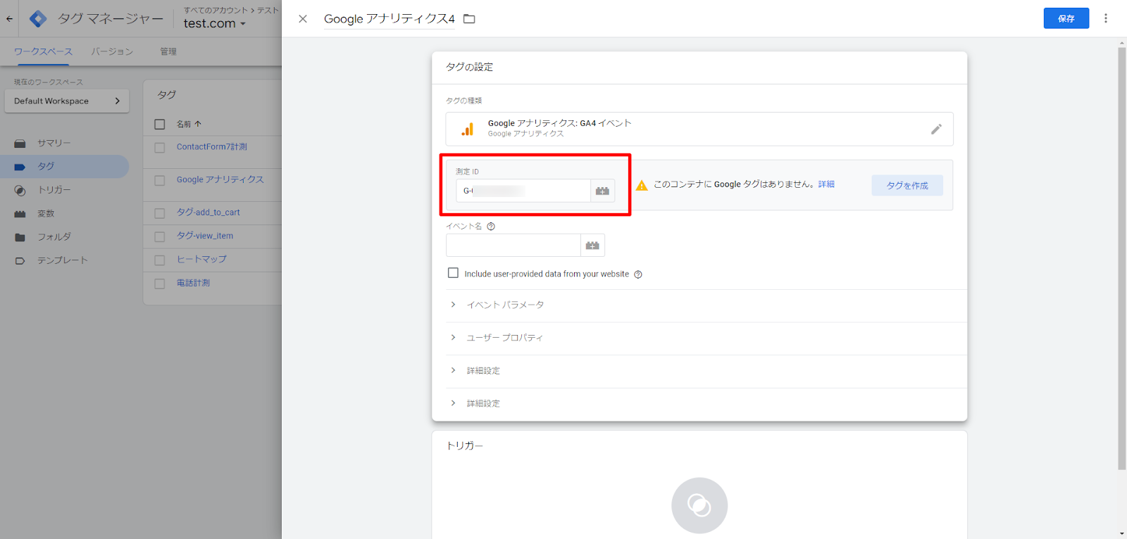Viewport: 1127px width, 539px height.
Task: Open the three-dot more options menu
Action: click(1106, 18)
